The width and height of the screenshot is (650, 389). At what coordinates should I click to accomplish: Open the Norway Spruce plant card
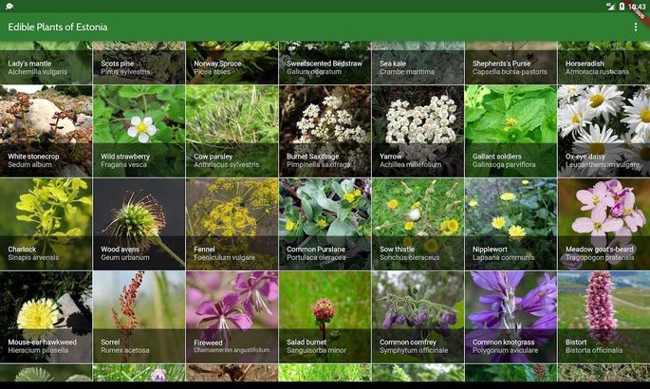point(232,63)
